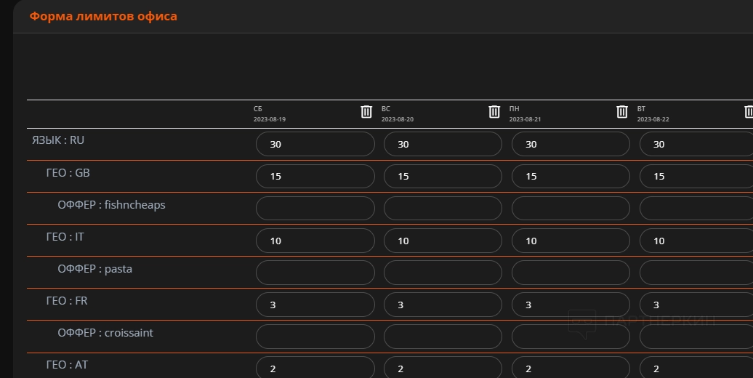Viewport: 753px width, 378px height.
Task: Delete the Monday 2023-08-21 column
Action: (622, 111)
